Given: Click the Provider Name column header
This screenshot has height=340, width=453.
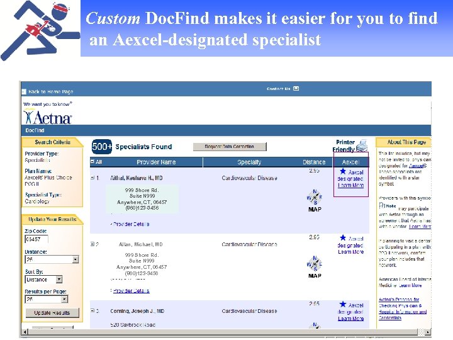Looking at the screenshot, I should [156, 162].
